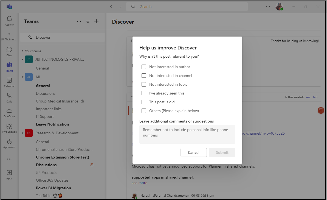Collapse the Research & Development team

point(22,133)
